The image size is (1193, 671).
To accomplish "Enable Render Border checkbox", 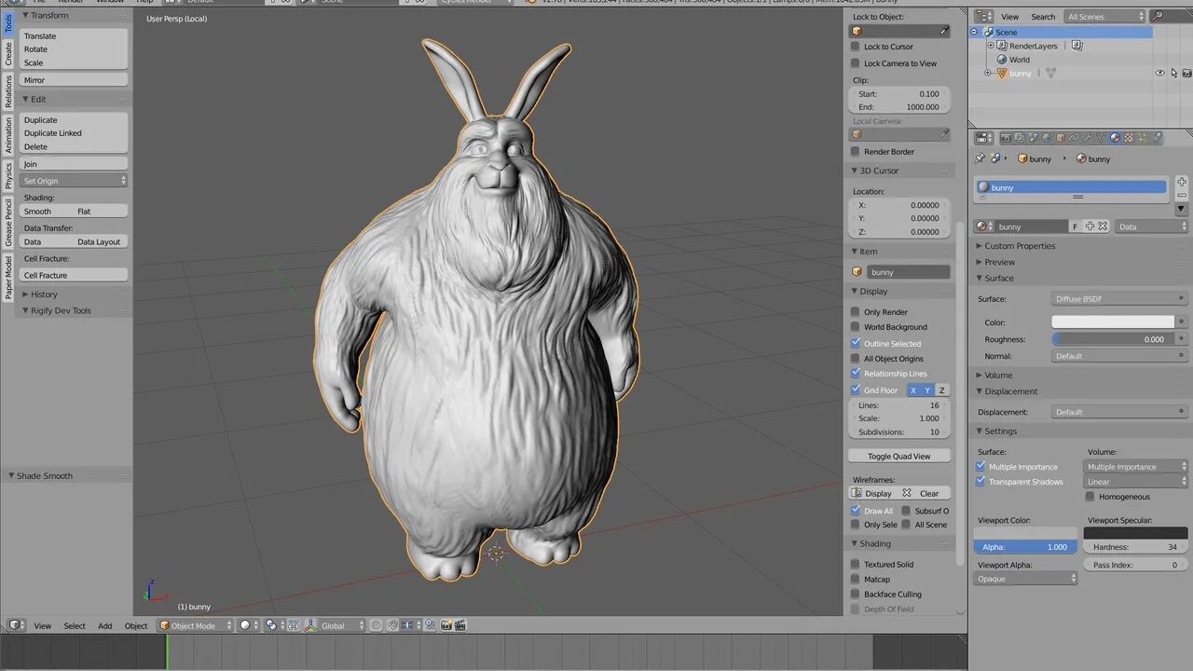I will pos(856,151).
